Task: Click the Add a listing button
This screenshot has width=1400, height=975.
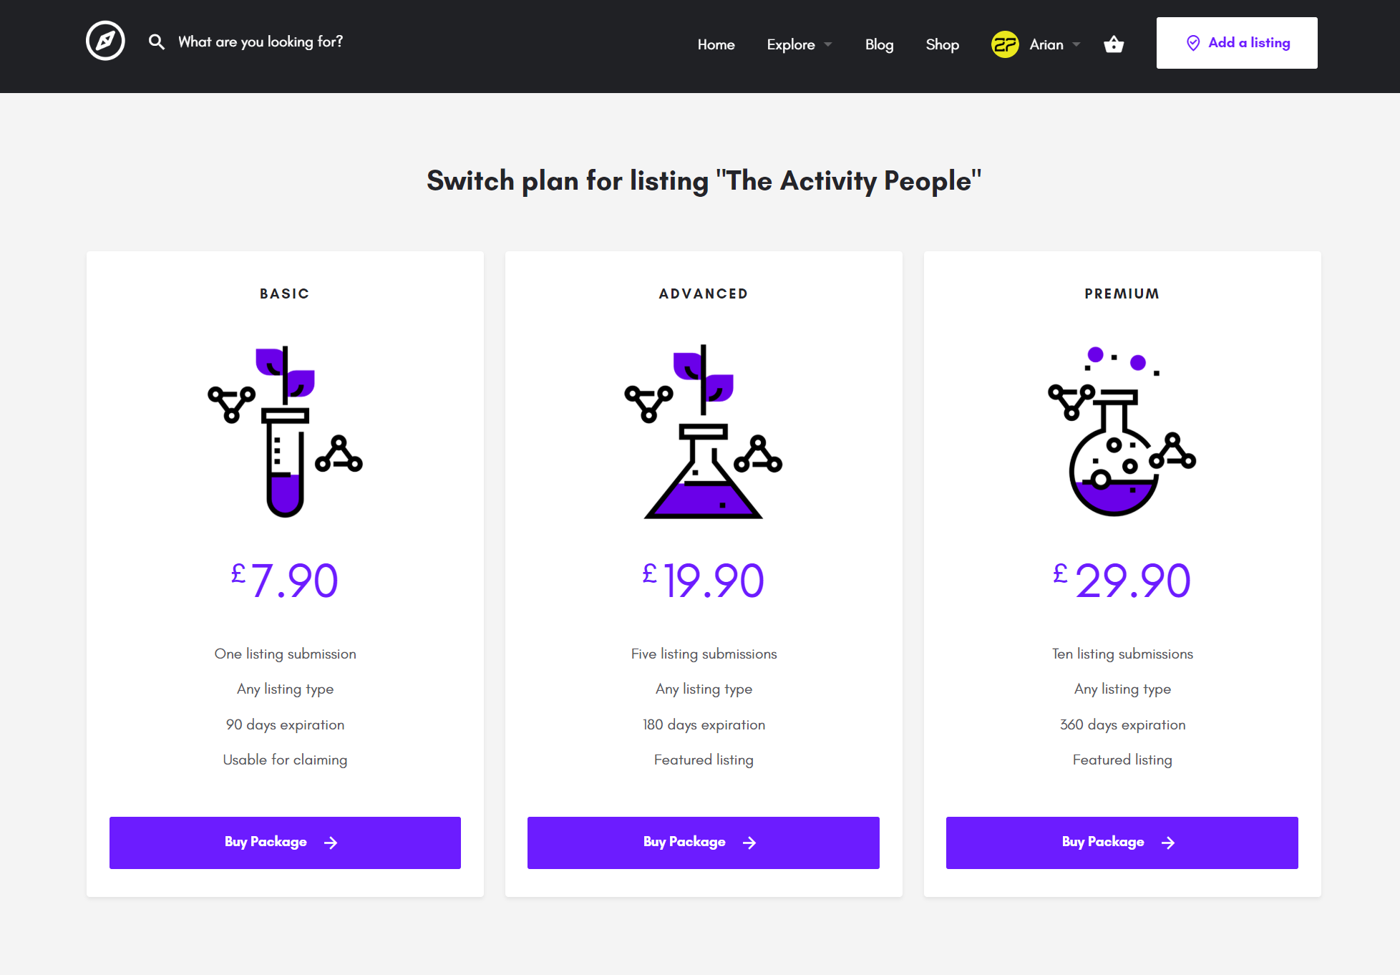Action: click(x=1237, y=43)
